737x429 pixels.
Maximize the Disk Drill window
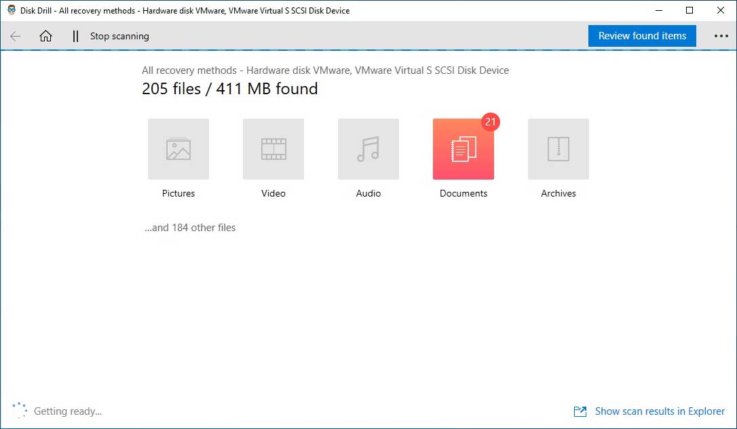[x=689, y=10]
